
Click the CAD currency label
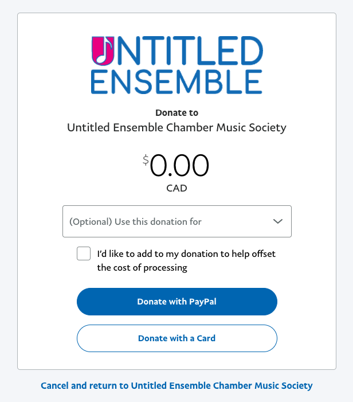coord(176,188)
